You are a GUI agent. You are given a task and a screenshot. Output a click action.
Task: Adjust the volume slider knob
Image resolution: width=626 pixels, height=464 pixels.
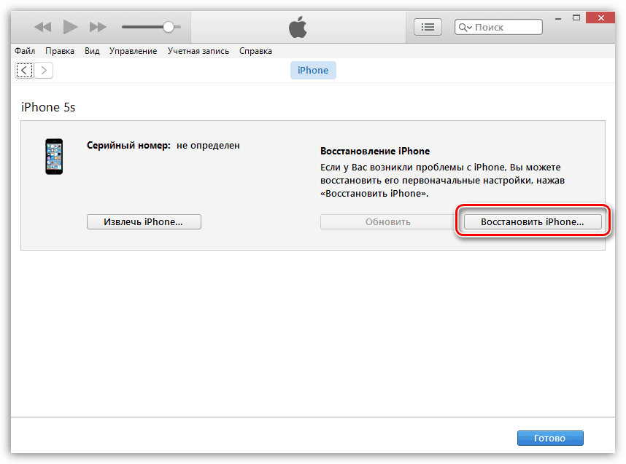pos(169,27)
